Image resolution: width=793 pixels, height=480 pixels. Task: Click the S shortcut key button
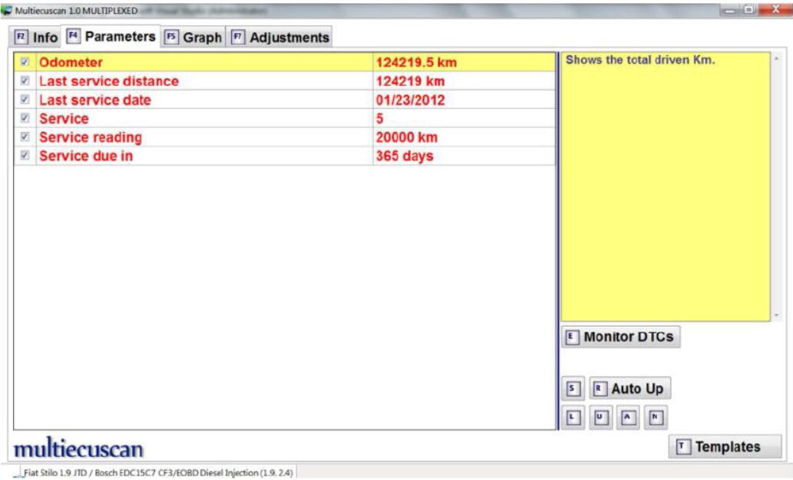point(573,389)
